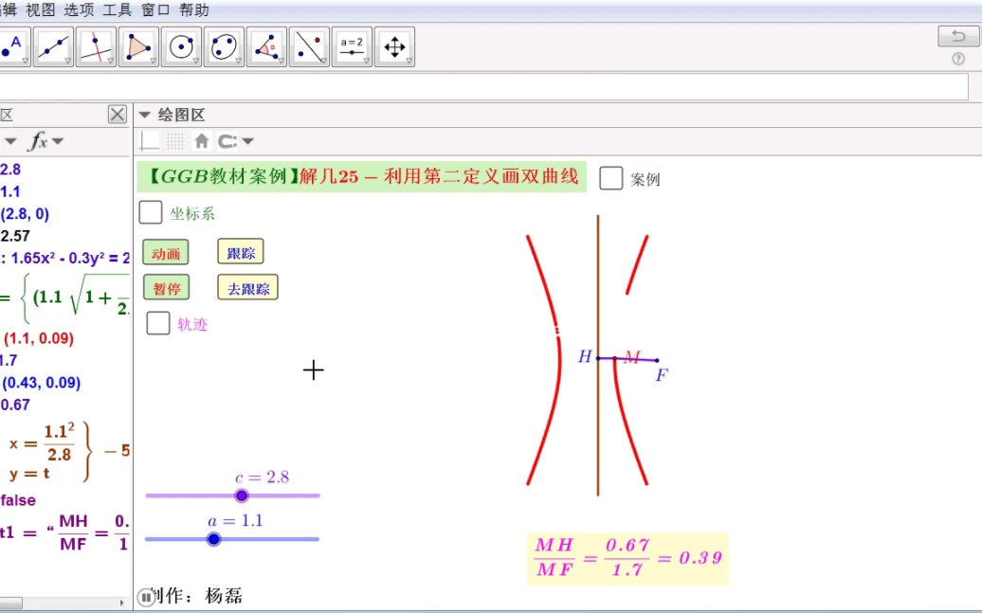Select the Perpendicular Line tool

coord(95,45)
